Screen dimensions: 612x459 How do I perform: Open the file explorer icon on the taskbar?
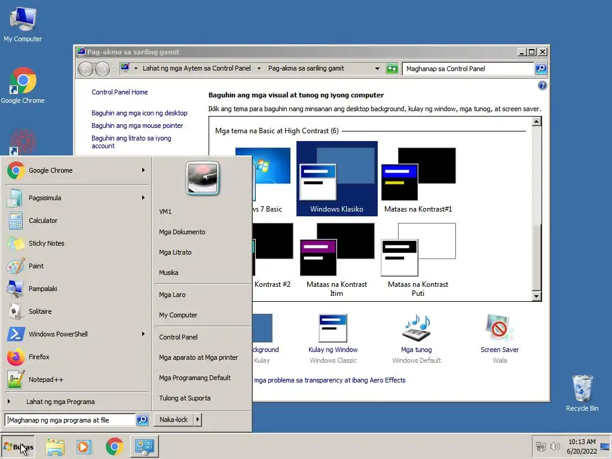[55, 446]
